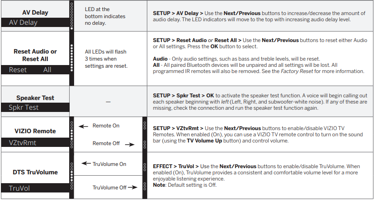Click the DTS TruVolume row heading

[x=35, y=172]
